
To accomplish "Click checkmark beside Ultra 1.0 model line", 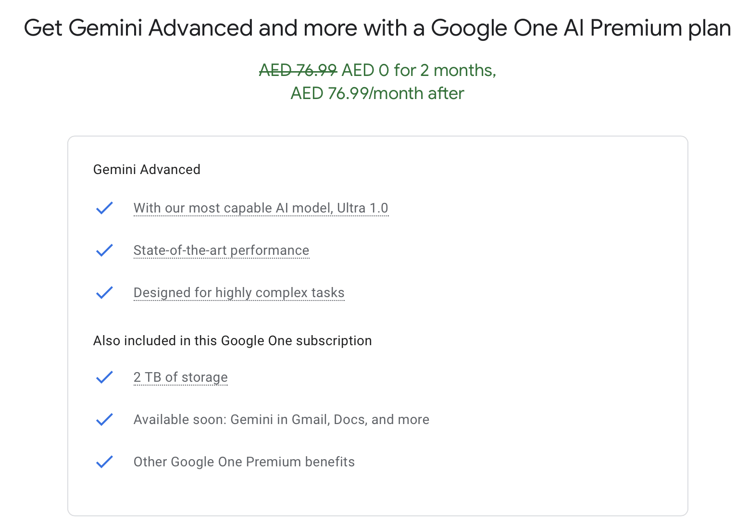I will pos(104,208).
